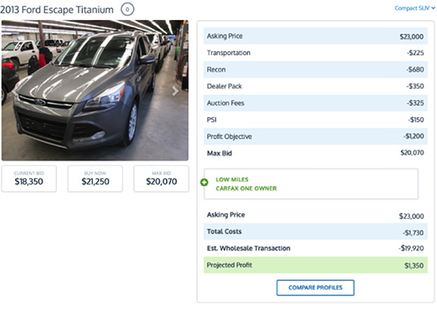This screenshot has height=309, width=437.
Task: Click the Projected Profit green row
Action: click(x=315, y=265)
